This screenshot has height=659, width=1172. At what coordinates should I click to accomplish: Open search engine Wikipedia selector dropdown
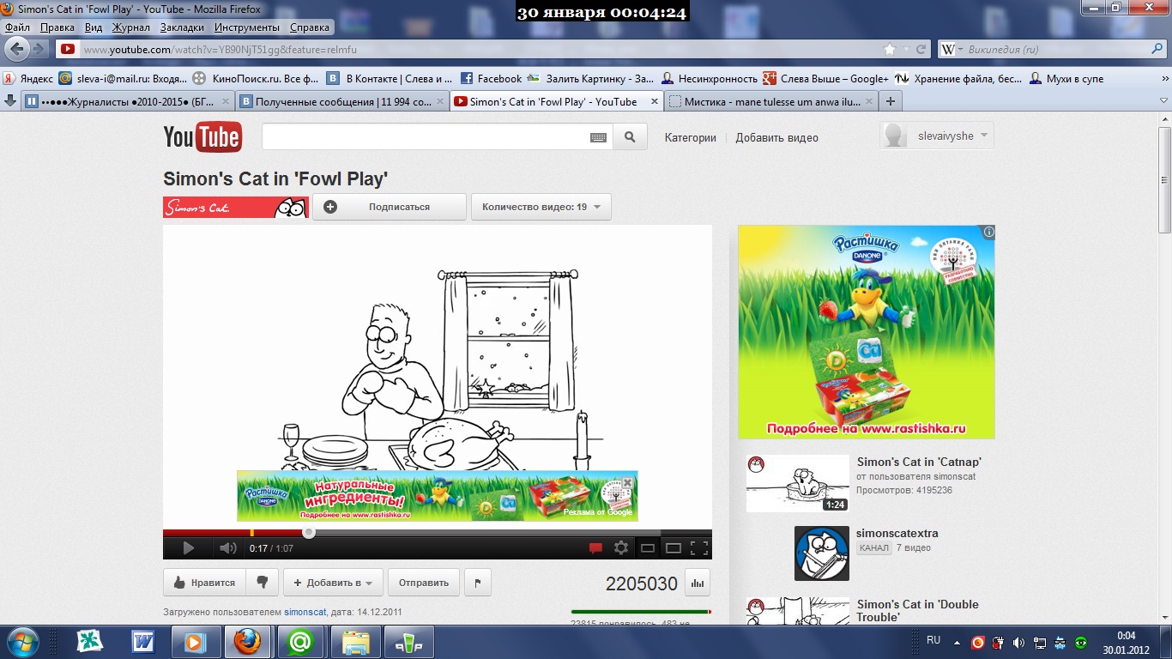point(951,49)
